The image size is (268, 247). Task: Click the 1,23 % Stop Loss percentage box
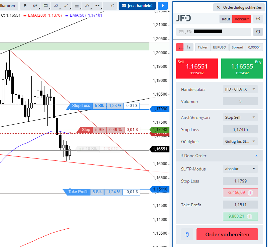click(x=115, y=106)
